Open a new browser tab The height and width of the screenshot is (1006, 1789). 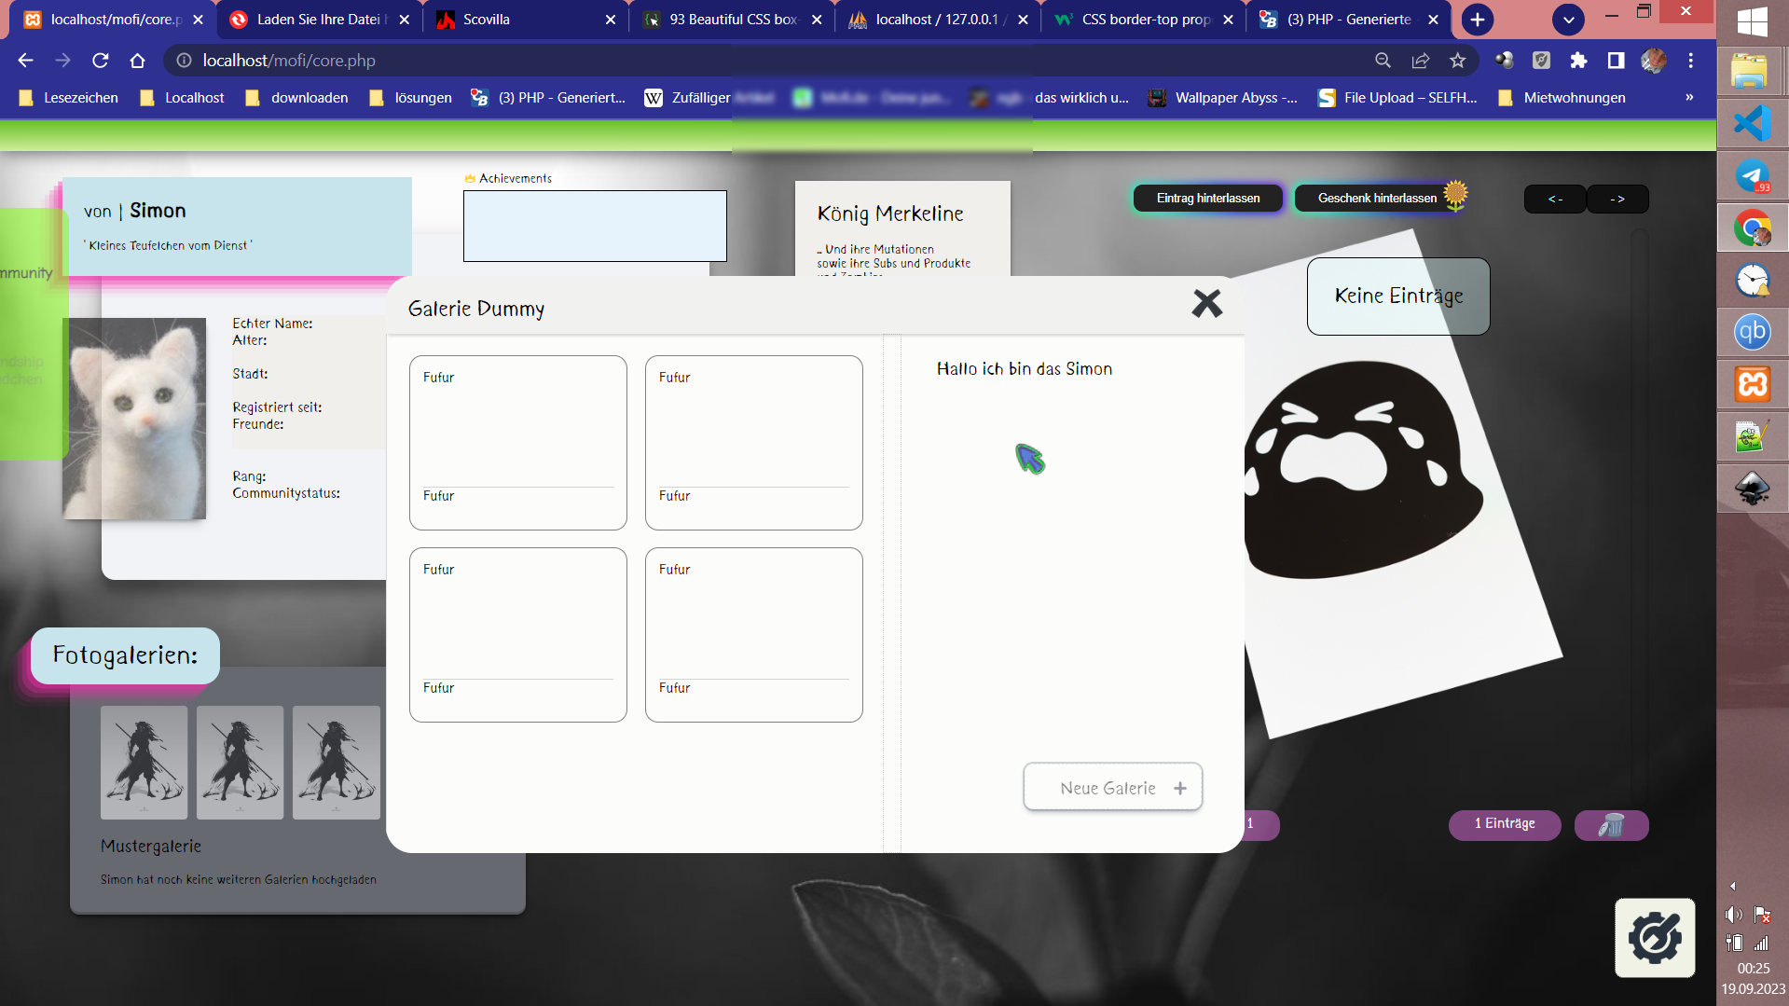pos(1477,20)
